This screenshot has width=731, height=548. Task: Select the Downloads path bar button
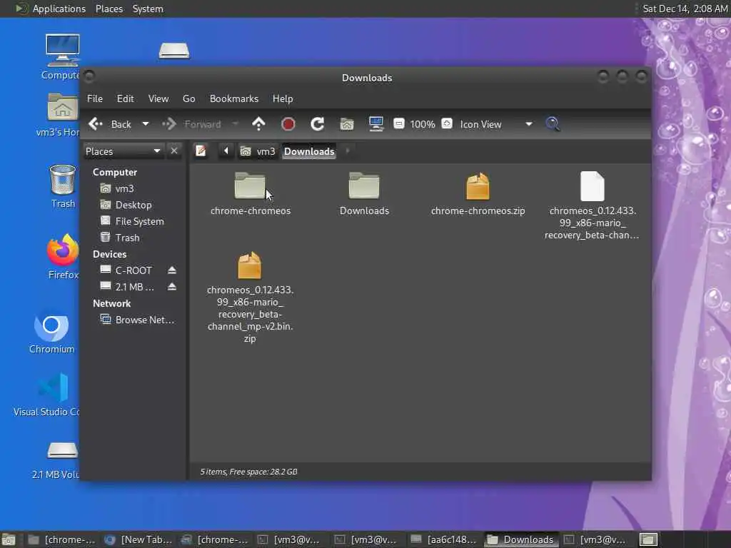pyautogui.click(x=309, y=151)
